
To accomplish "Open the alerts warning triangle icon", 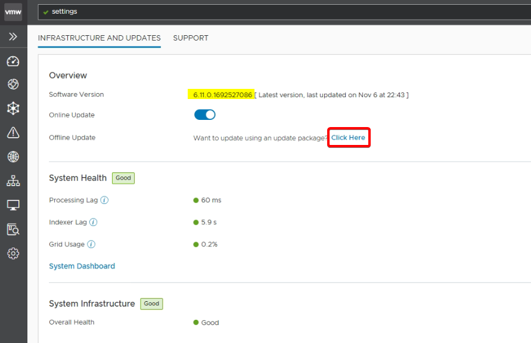I will (x=13, y=132).
